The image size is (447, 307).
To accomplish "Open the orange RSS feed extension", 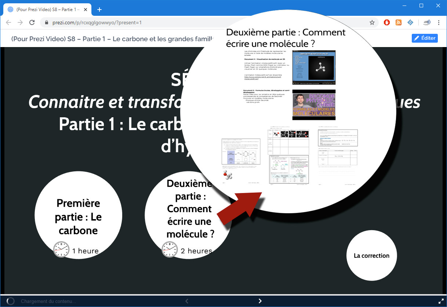I will coord(399,22).
